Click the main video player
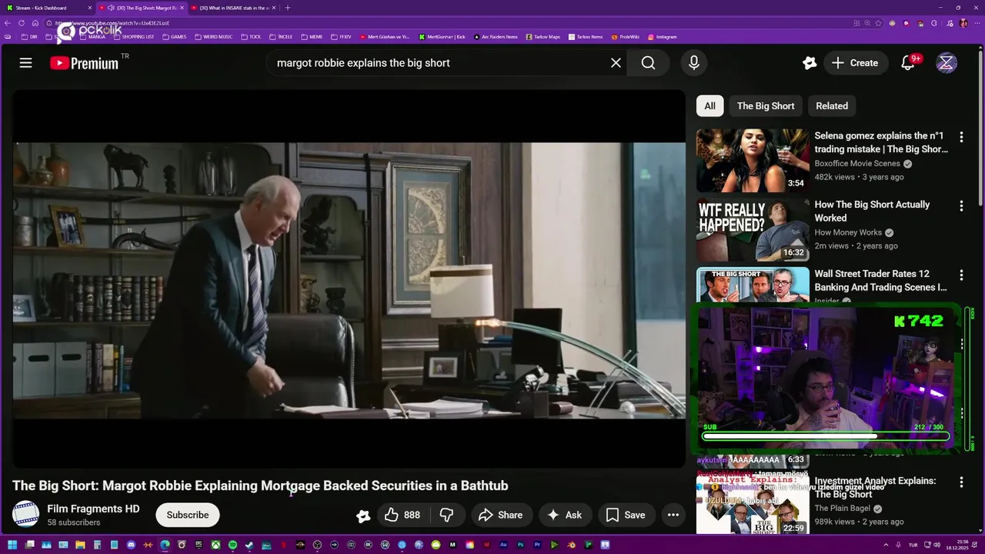The image size is (985, 554). [x=349, y=279]
